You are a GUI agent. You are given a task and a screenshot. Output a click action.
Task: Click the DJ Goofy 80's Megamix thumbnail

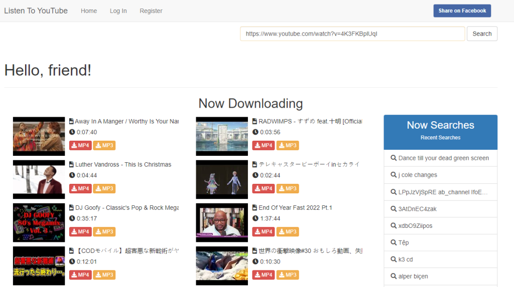(x=39, y=222)
